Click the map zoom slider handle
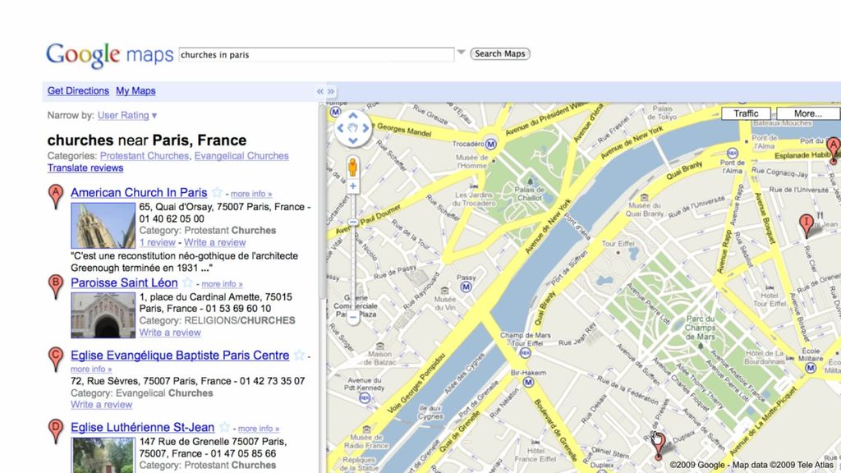Viewport: 841px width, 473px height. coord(353,222)
